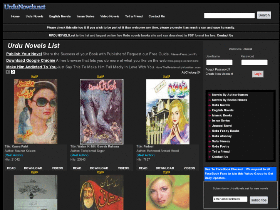Open Urdu Novels in the sidebar list
Image resolution: width=280 pixels, height=210 pixels.
(221, 105)
